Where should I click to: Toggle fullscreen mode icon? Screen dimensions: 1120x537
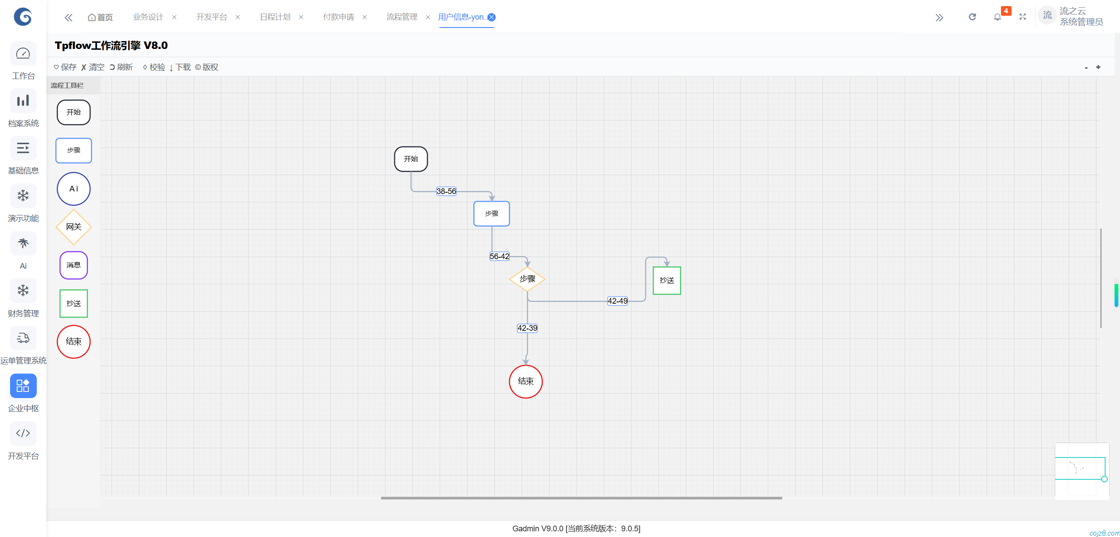[1022, 17]
